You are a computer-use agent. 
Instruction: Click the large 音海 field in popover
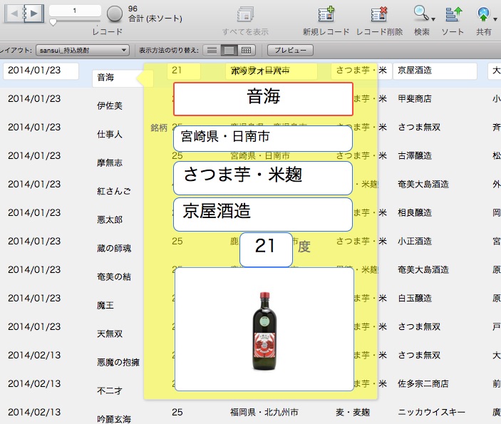(263, 99)
